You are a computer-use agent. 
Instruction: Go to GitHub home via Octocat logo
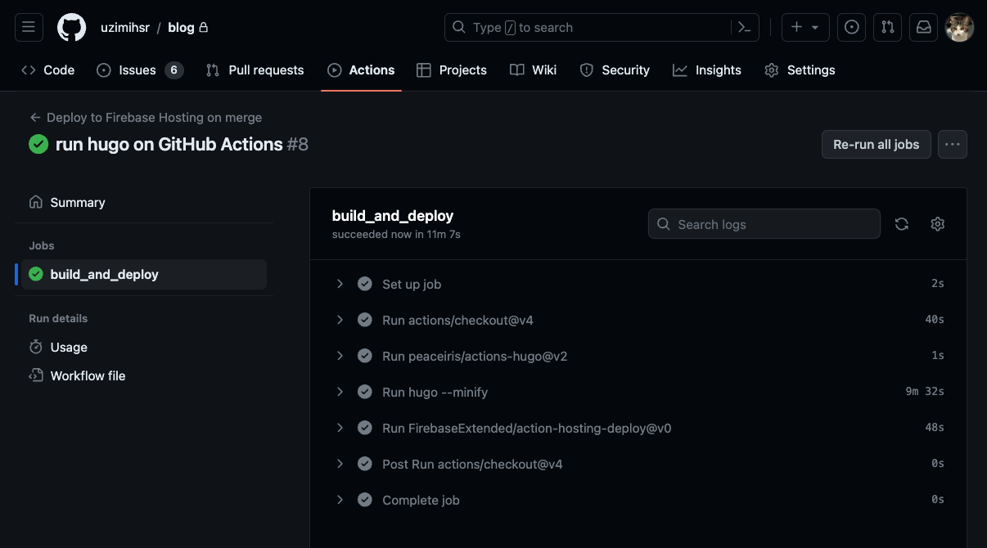tap(71, 27)
